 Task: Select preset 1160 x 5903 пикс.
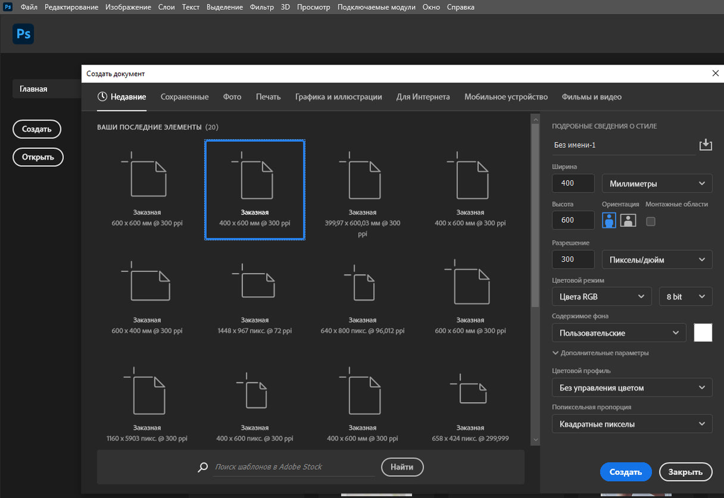click(147, 400)
